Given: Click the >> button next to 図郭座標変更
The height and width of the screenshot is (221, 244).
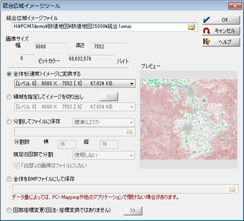Looking at the screenshot, I should (x=132, y=211).
